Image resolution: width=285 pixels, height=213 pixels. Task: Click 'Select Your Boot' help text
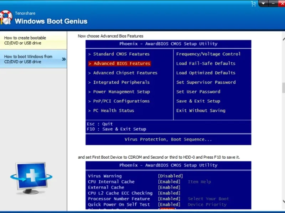pos(208,199)
